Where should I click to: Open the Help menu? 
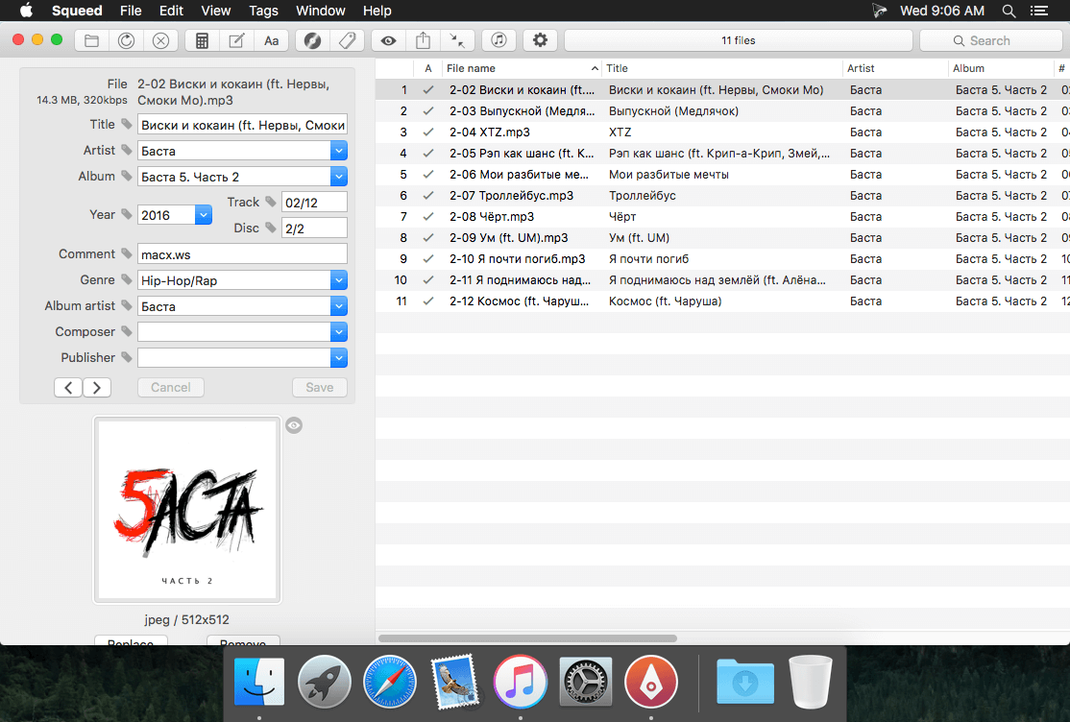tap(377, 11)
